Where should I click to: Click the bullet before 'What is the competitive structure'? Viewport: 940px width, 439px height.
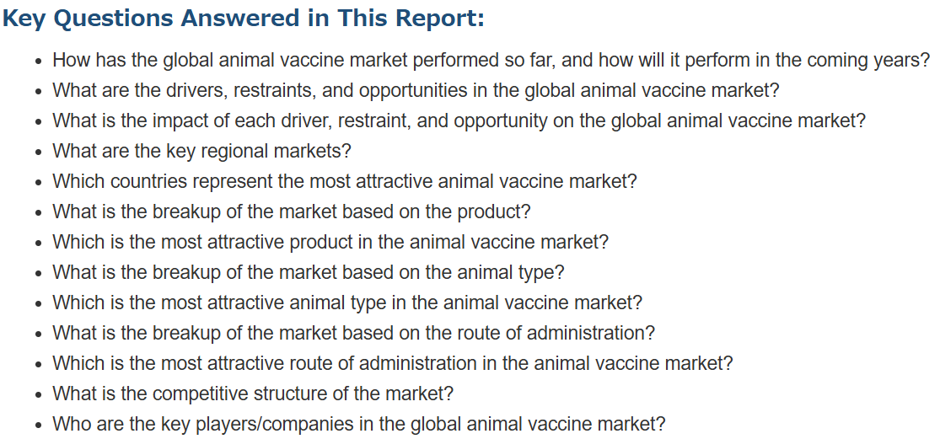[x=39, y=394]
